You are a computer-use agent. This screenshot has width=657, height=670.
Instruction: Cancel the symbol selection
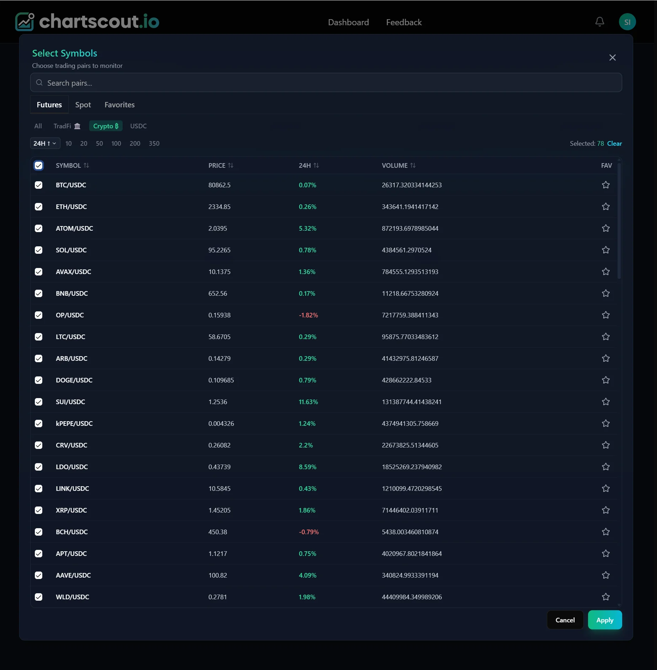tap(565, 620)
